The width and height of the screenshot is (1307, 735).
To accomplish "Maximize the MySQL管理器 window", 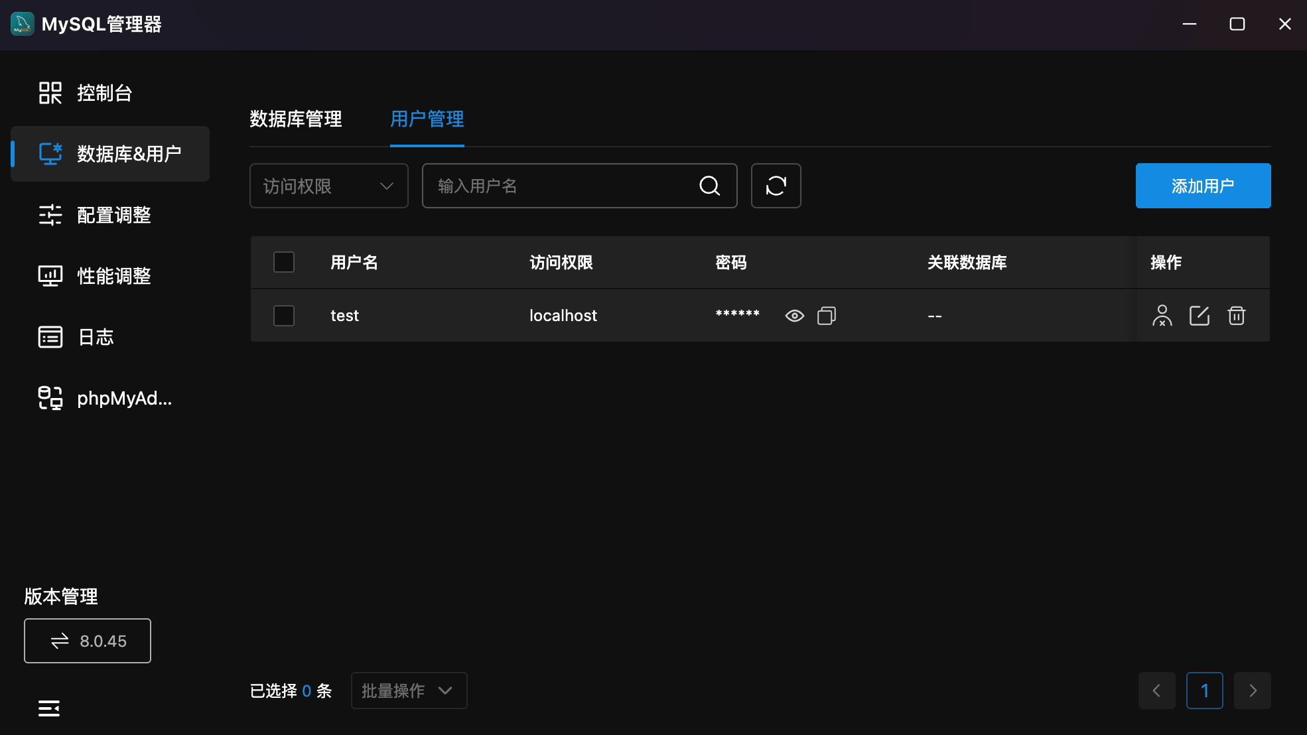I will click(x=1237, y=24).
